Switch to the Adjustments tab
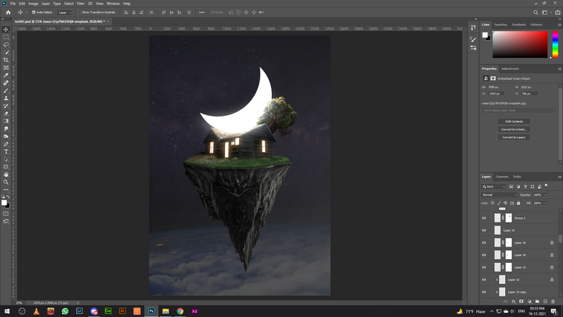Viewport: 563px width, 317px height. click(x=510, y=69)
